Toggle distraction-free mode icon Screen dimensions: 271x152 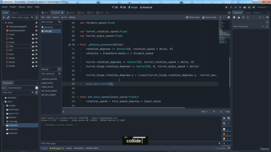pyautogui.click(x=229, y=13)
